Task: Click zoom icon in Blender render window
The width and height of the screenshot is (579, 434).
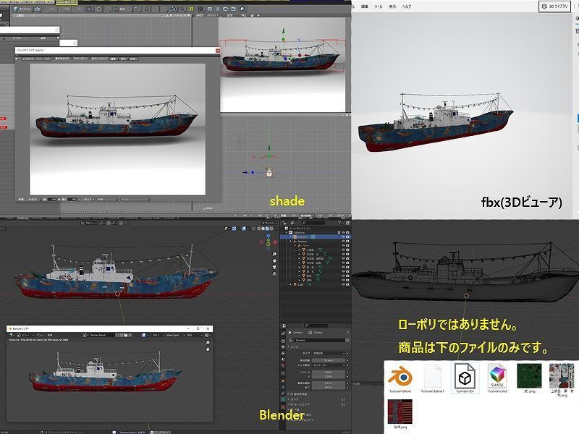Action: (x=208, y=342)
